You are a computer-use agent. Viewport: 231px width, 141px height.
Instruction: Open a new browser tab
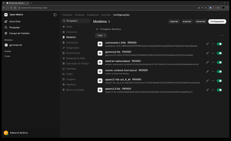click(31, 3)
